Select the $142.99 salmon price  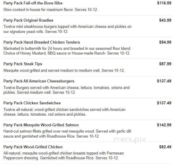164,125
